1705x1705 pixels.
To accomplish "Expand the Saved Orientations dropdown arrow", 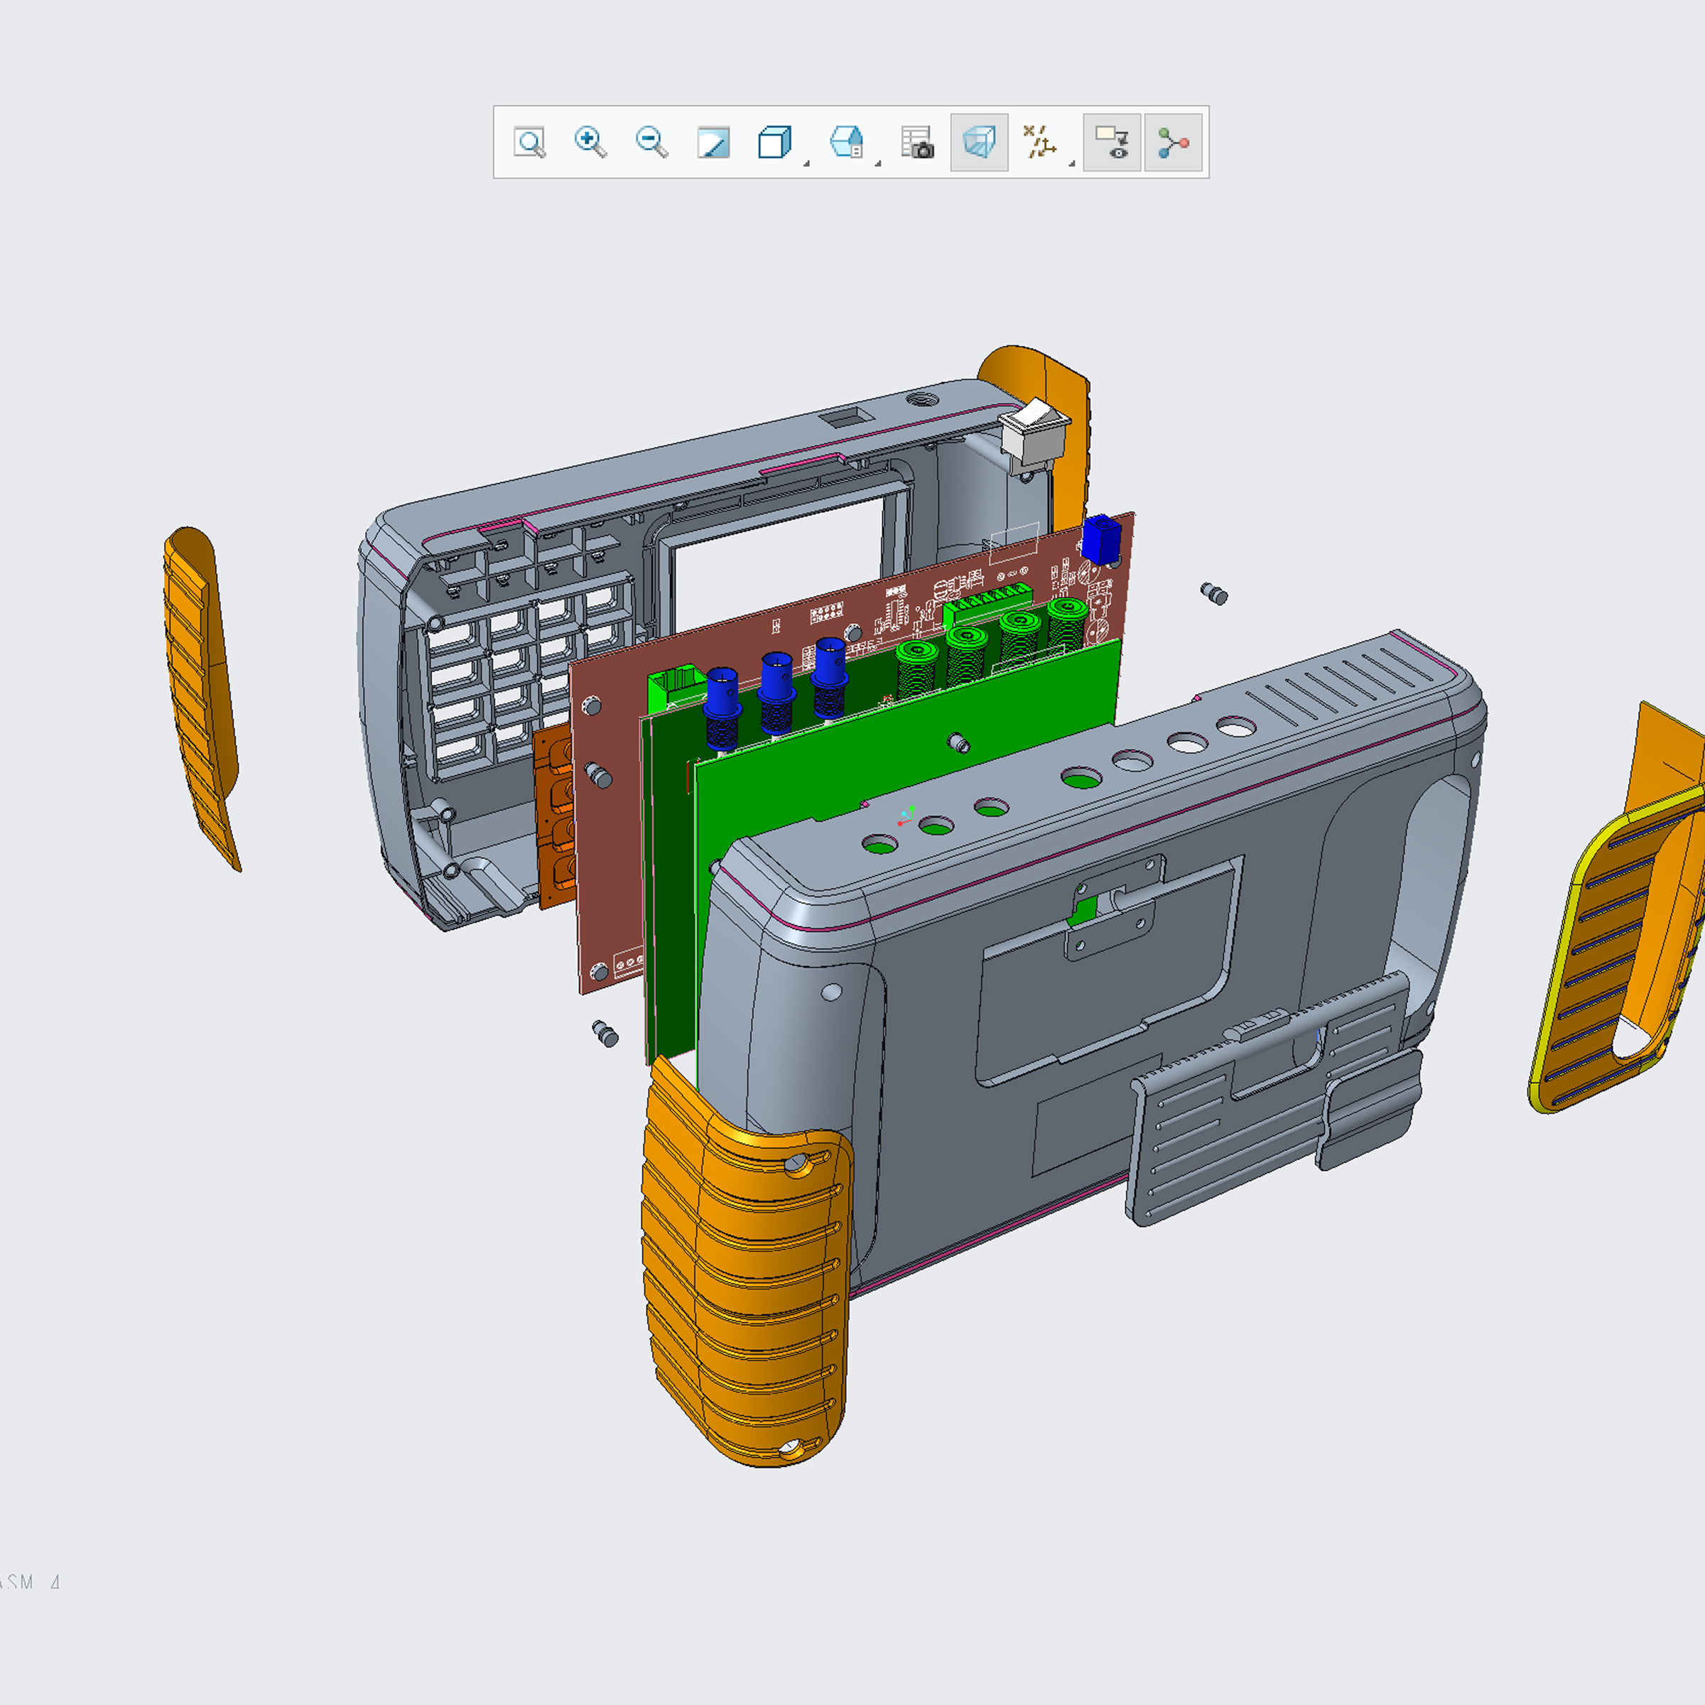I will 877,163.
